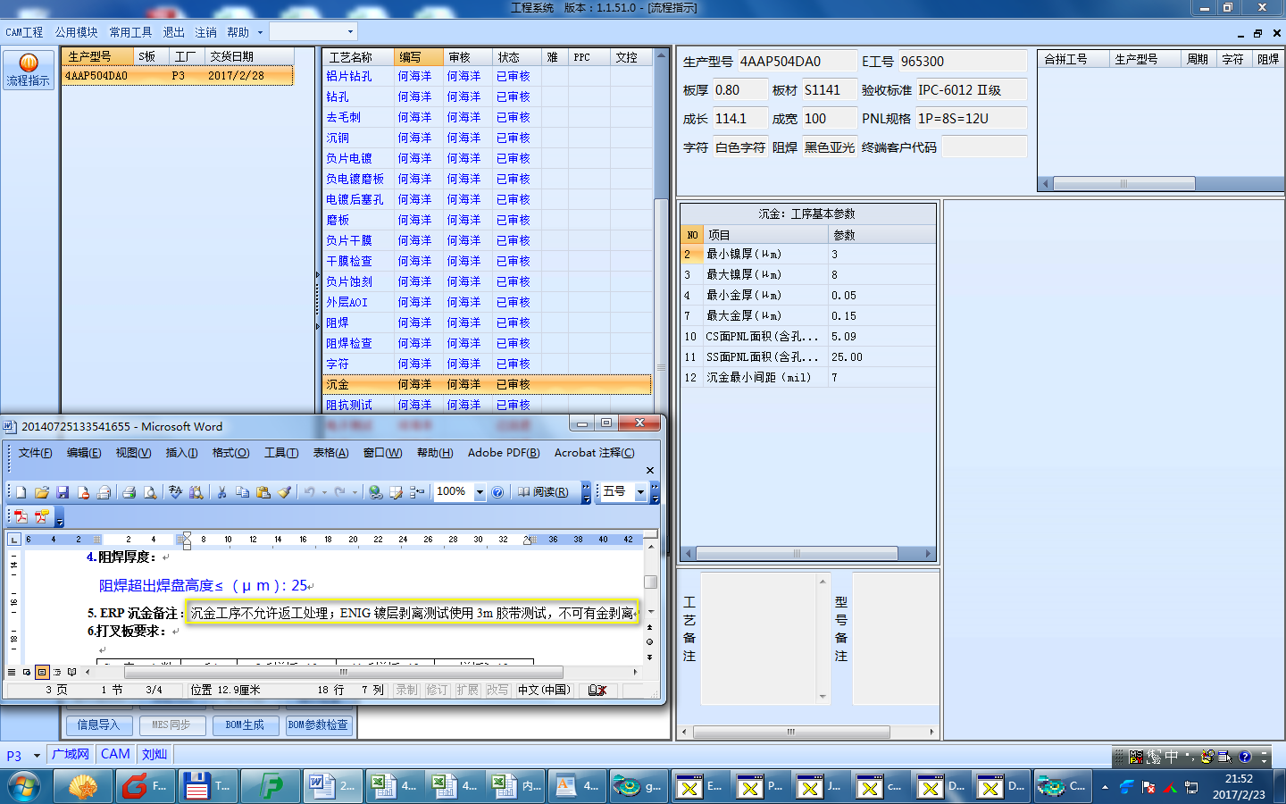The image size is (1286, 804).
Task: Click the first Adobe PDF convert icon
Action: click(21, 516)
